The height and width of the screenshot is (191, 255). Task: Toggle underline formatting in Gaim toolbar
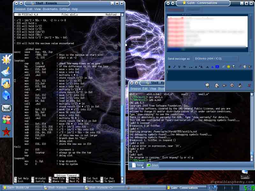179,67
